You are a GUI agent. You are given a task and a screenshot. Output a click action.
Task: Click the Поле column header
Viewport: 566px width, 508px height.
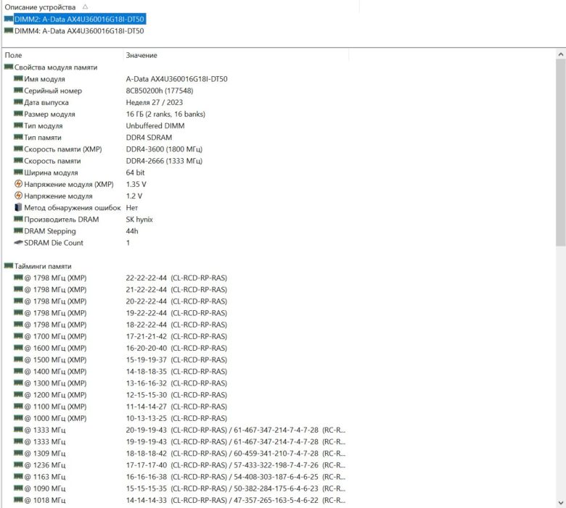point(13,55)
